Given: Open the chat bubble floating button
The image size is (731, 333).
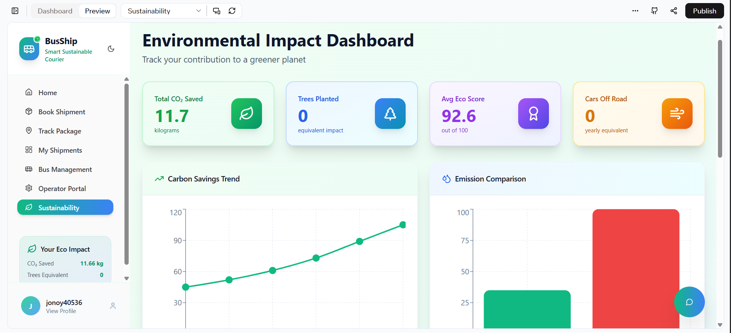Looking at the screenshot, I should (x=690, y=302).
